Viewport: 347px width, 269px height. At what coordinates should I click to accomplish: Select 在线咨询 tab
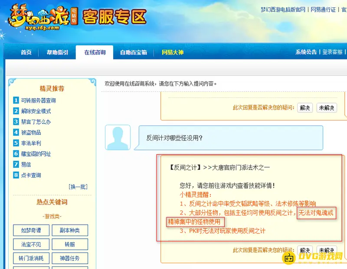(95, 52)
